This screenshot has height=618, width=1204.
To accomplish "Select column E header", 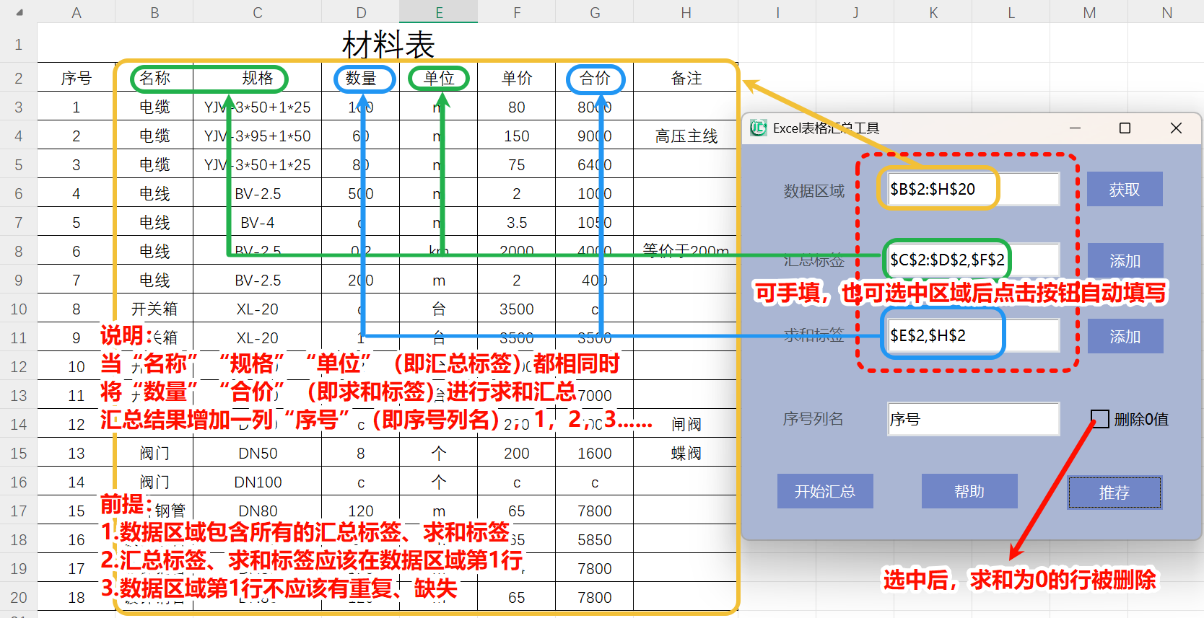I will (439, 12).
